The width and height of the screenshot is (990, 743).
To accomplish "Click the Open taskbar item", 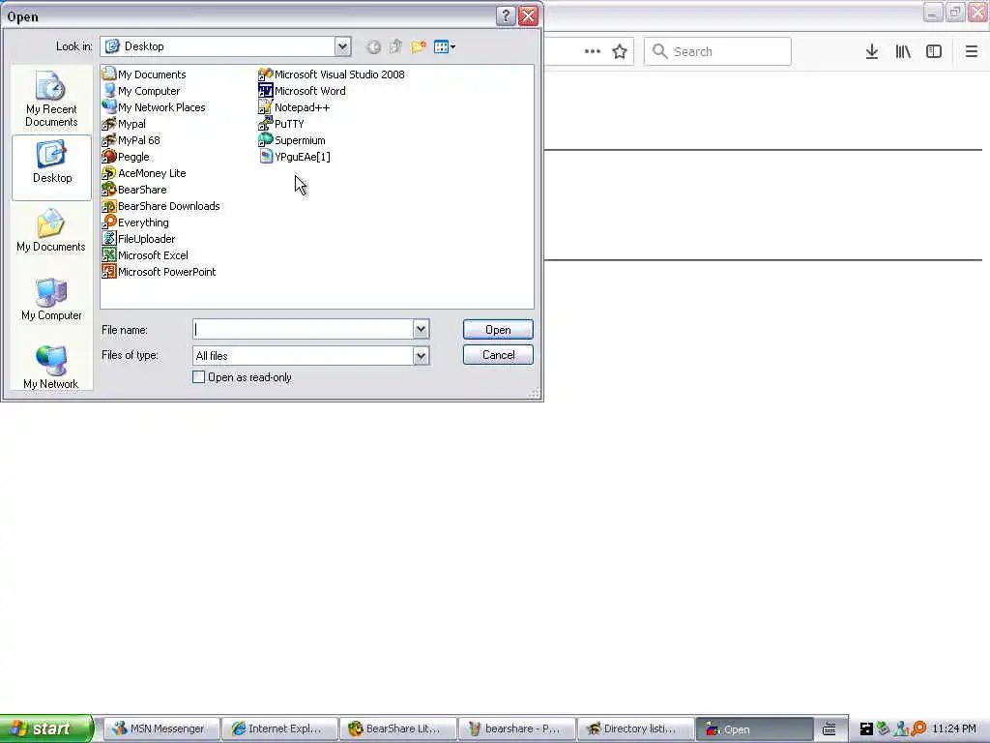I will pos(754,728).
